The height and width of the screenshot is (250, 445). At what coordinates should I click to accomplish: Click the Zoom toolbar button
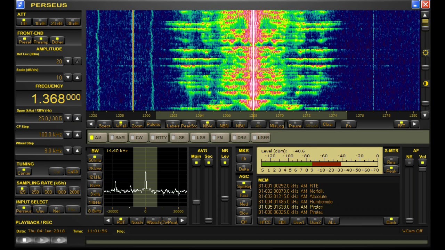pos(137,124)
